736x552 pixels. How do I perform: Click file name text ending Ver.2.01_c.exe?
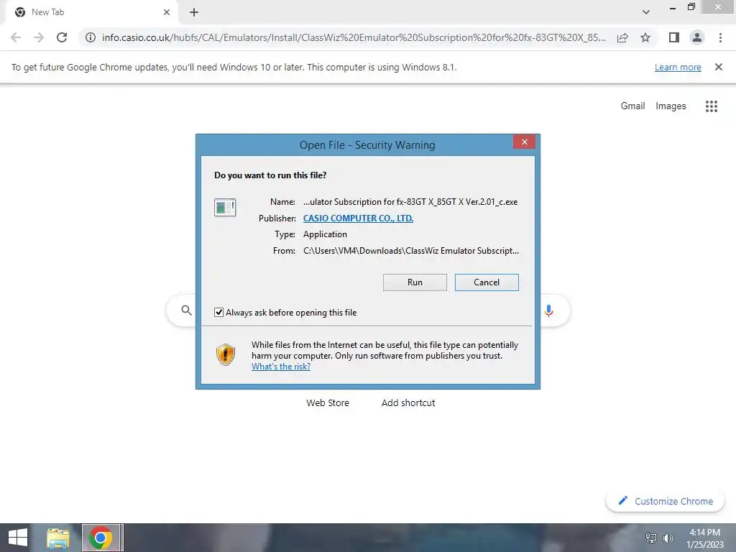click(410, 202)
